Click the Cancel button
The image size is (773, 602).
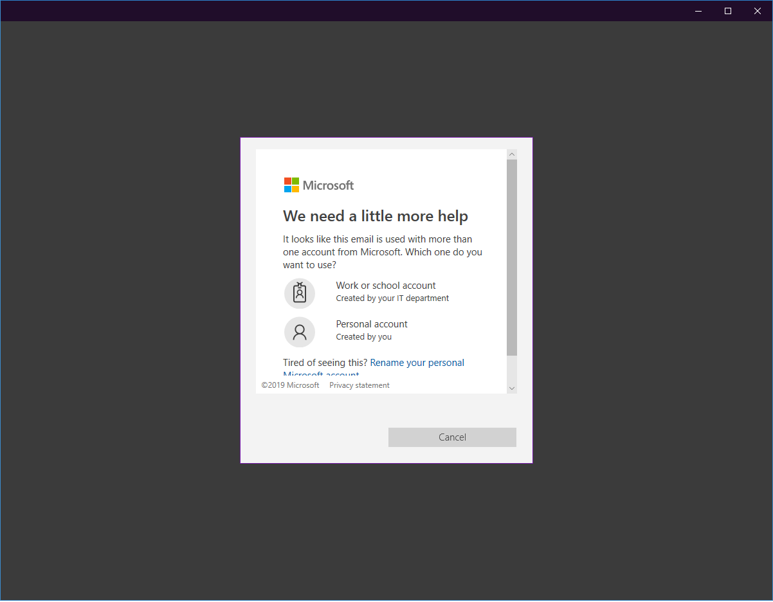pos(452,437)
